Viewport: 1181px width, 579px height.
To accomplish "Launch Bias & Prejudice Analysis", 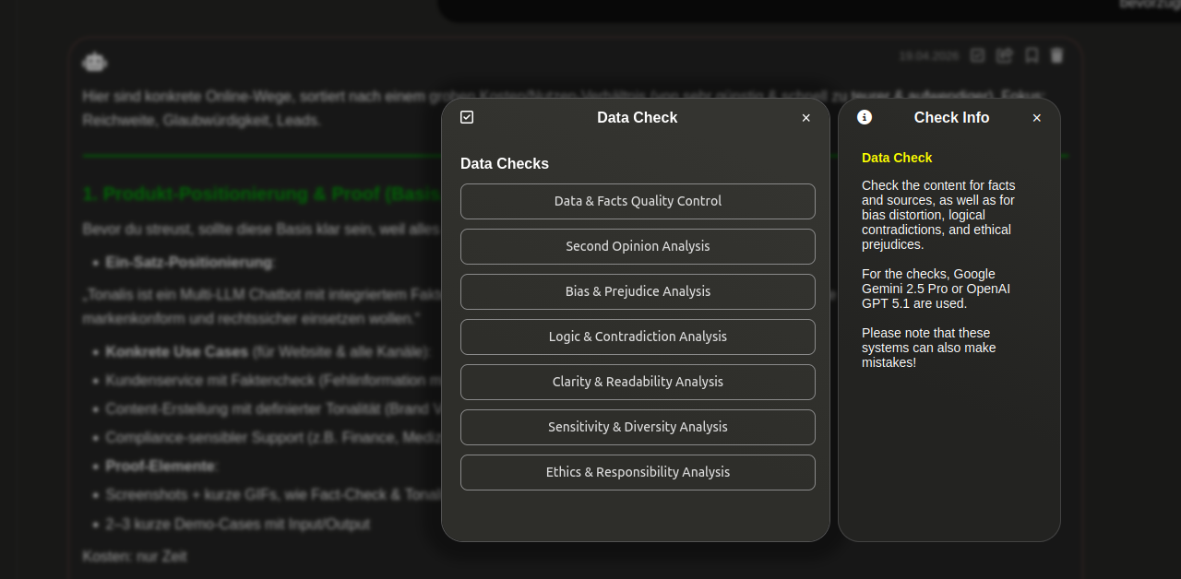I will [638, 291].
